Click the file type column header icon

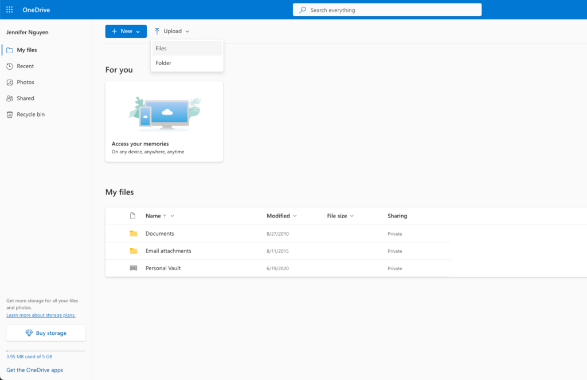point(133,216)
